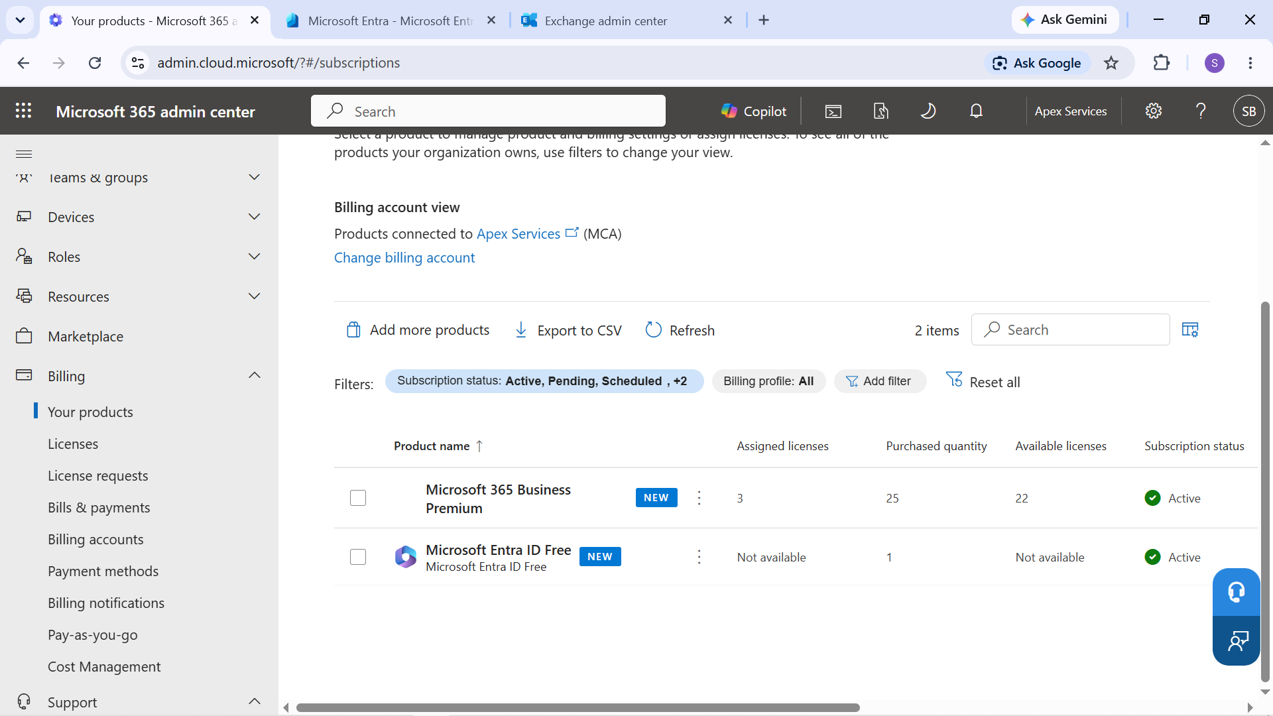The height and width of the screenshot is (716, 1273).
Task: Open Billing notifications menu item
Action: pyautogui.click(x=106, y=603)
